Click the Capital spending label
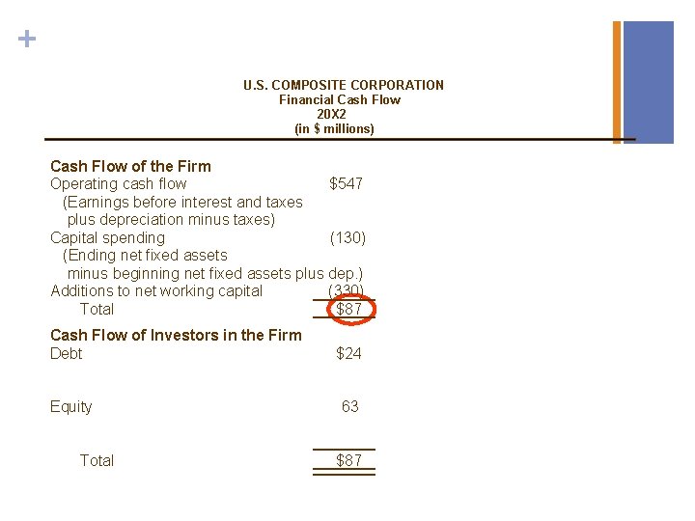 click(x=107, y=237)
